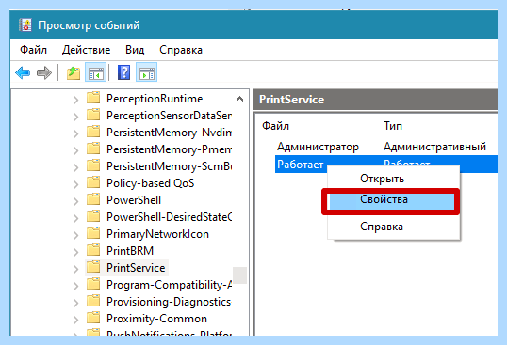Image resolution: width=507 pixels, height=345 pixels.
Task: Click the Proximity-Common folder icon
Action: 93,318
